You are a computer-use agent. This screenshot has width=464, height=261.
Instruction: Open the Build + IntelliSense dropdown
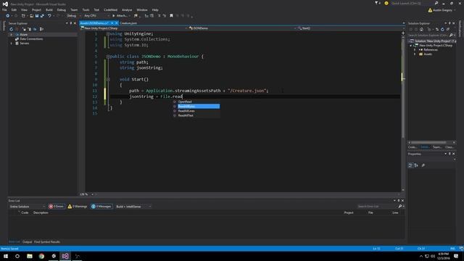click(133, 206)
